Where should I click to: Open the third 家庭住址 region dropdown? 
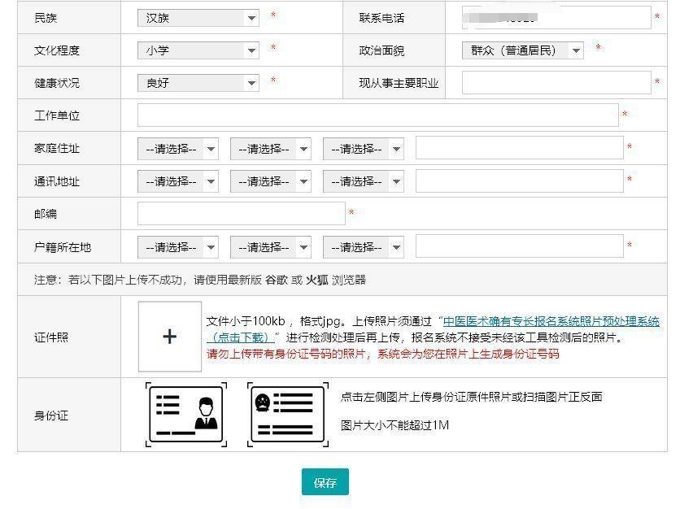[x=363, y=149]
